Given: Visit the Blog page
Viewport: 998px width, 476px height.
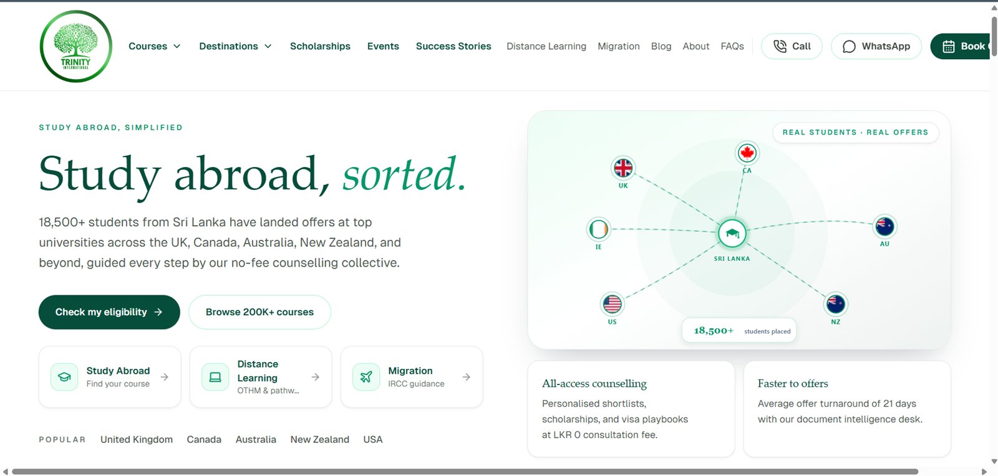Looking at the screenshot, I should tap(661, 46).
